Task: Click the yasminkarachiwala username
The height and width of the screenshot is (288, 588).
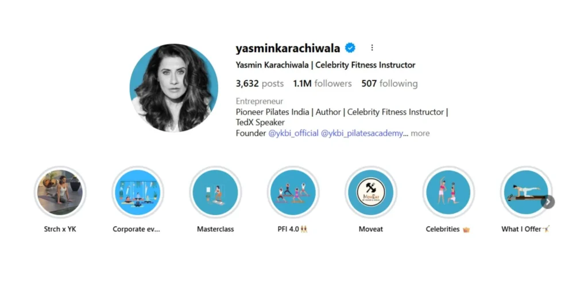Action: pyautogui.click(x=288, y=48)
